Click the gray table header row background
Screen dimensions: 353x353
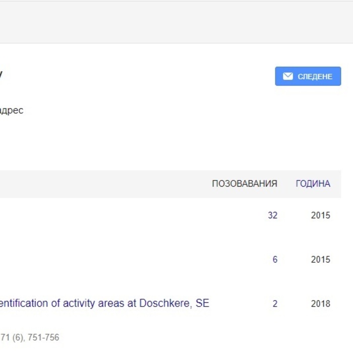(101, 184)
